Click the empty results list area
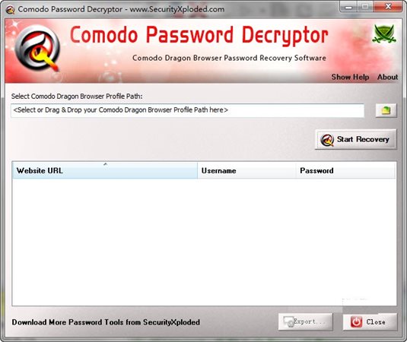 (204, 242)
